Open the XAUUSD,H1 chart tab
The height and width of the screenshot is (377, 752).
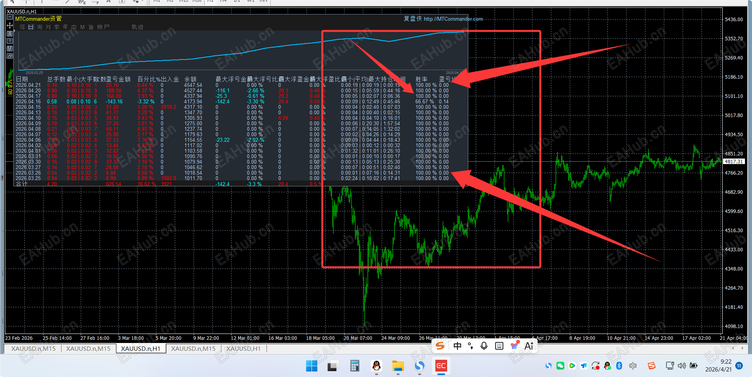(x=243, y=348)
